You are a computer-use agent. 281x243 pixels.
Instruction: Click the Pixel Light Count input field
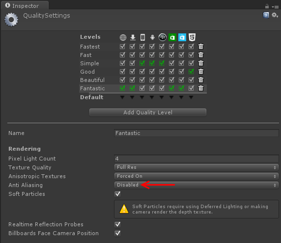point(196,159)
